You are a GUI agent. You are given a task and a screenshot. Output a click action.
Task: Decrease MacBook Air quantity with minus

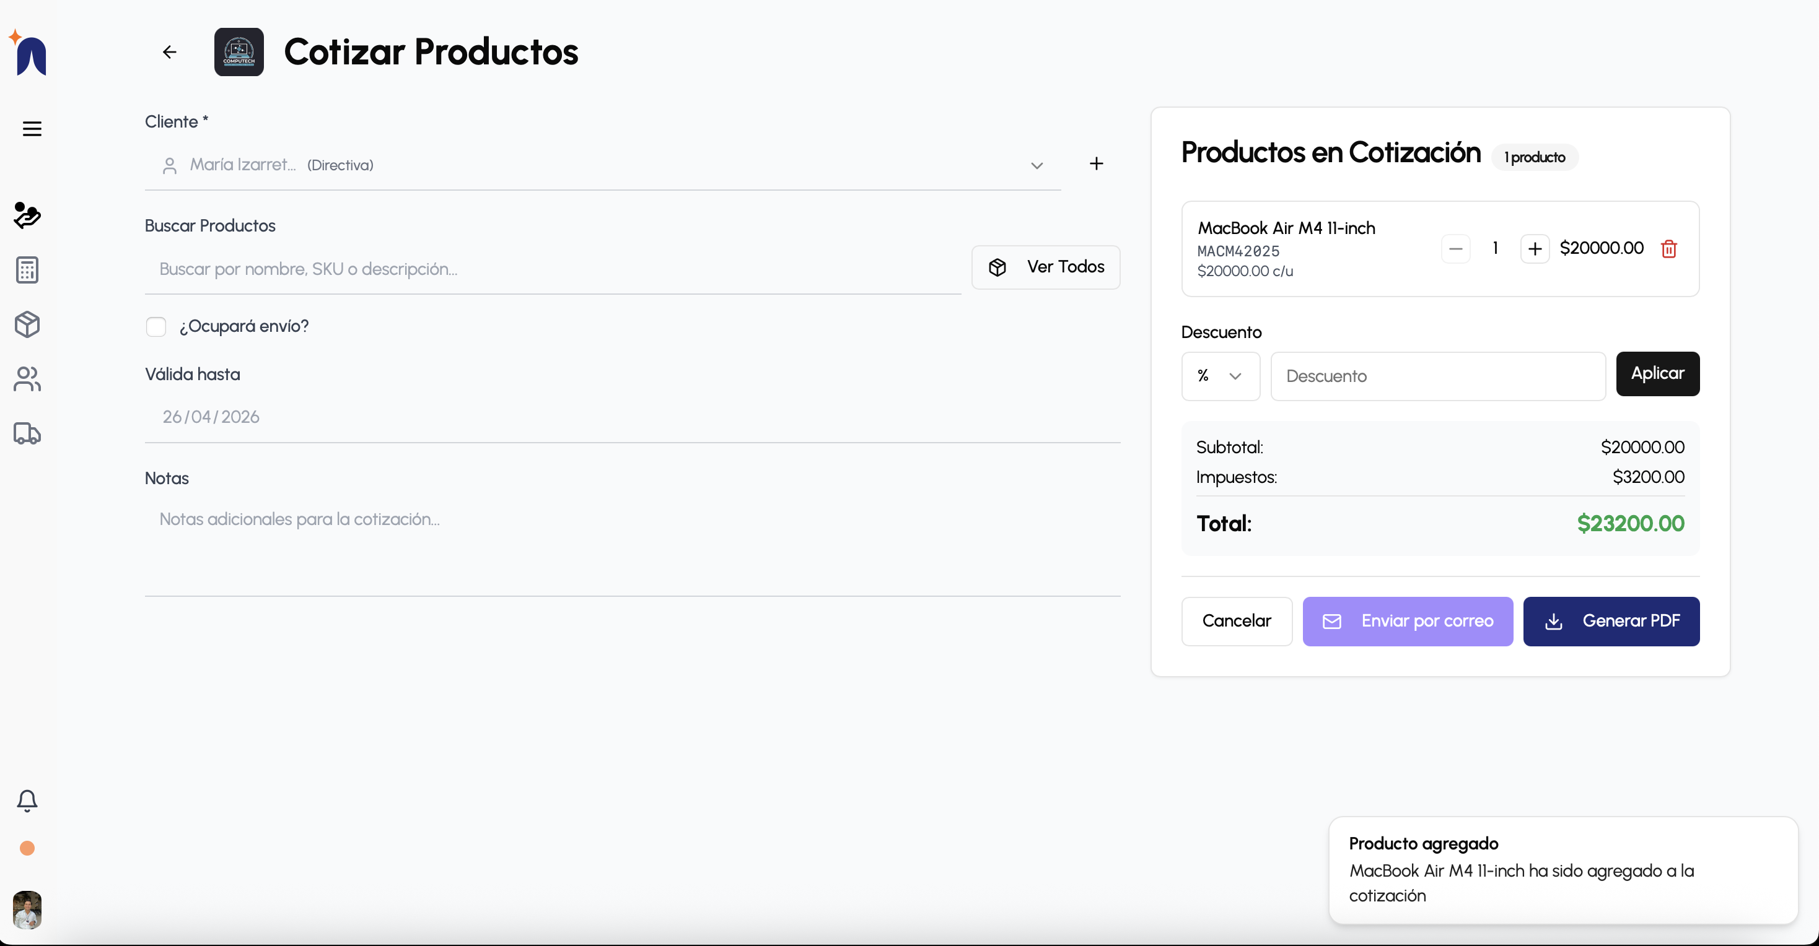click(x=1455, y=249)
